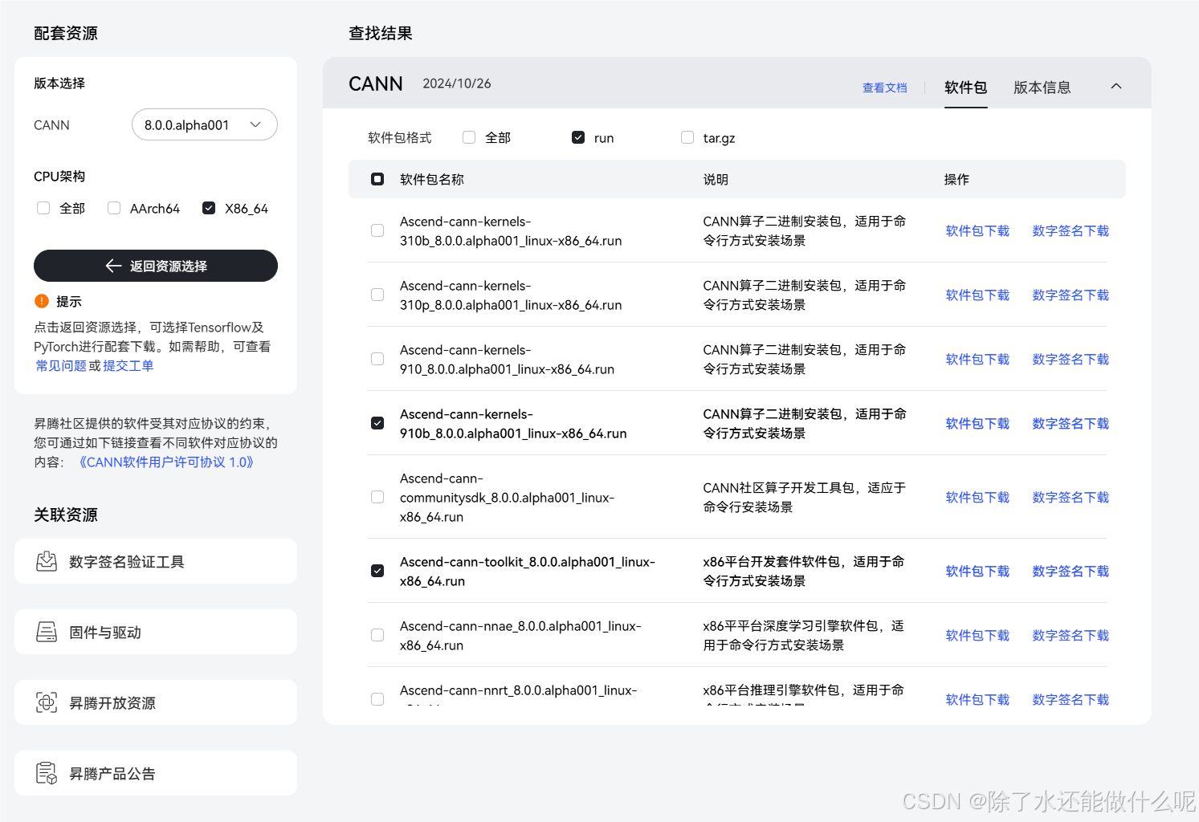Click the communitysdk_8.0.0.alpha001 file name

coord(508,497)
